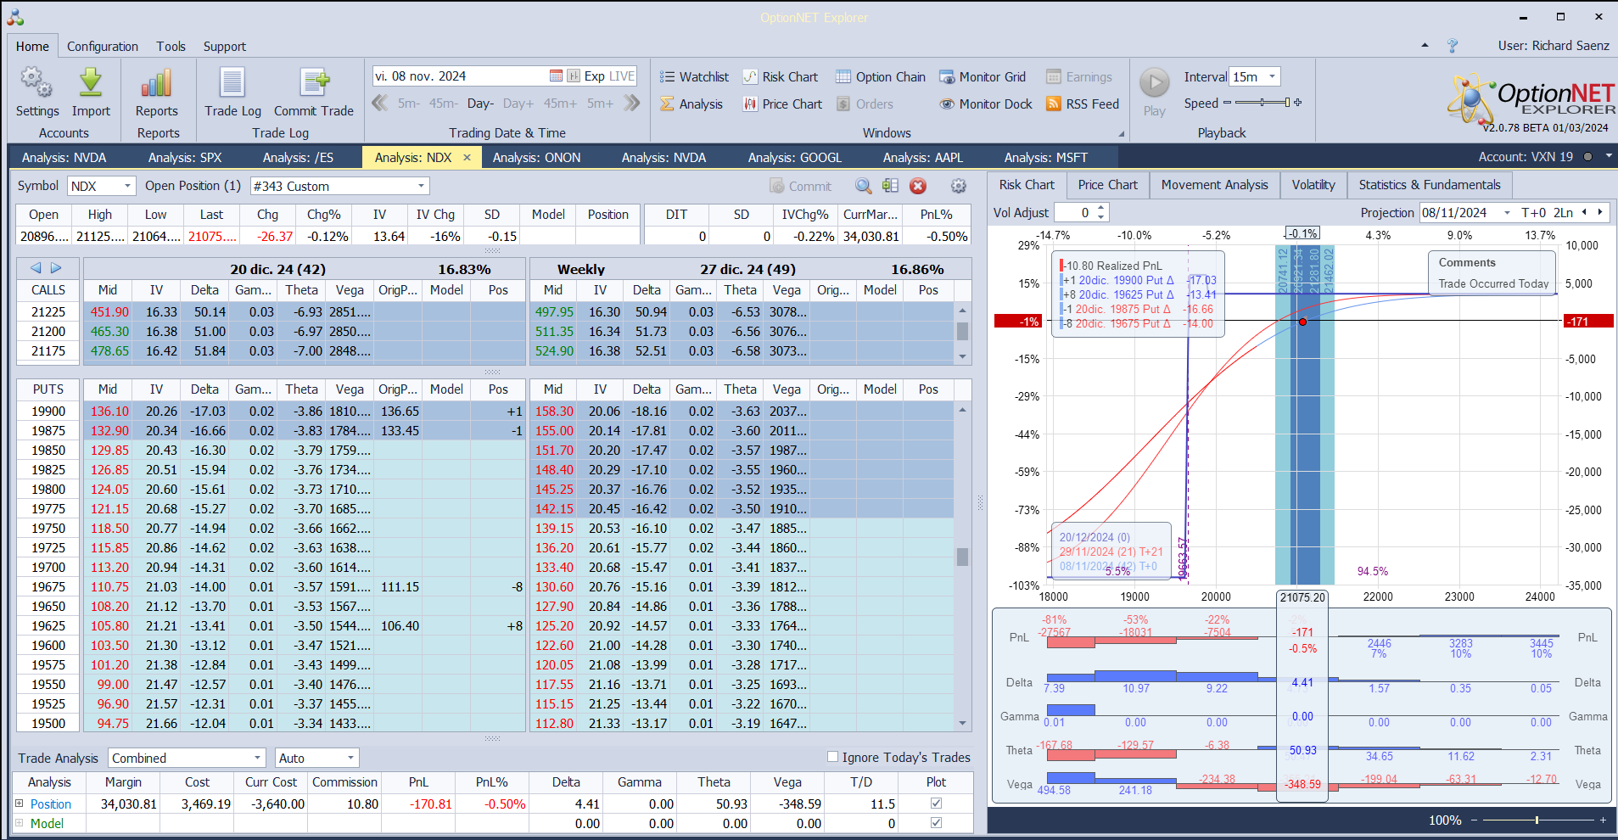This screenshot has height=840, width=1618.
Task: Click the Import download arrow icon
Action: (91, 82)
